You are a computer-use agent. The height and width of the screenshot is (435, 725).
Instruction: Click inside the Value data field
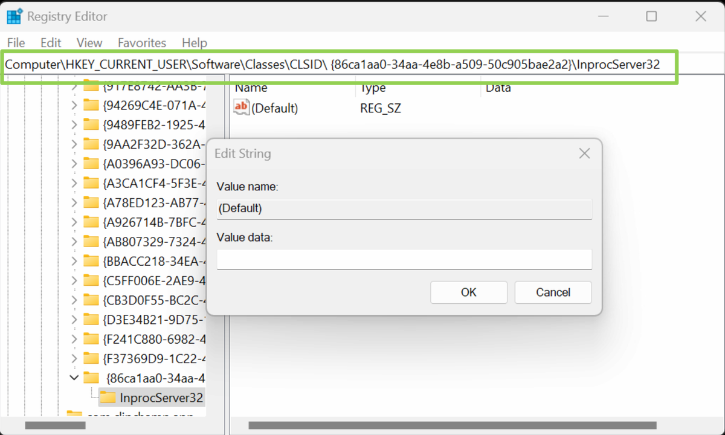(404, 259)
